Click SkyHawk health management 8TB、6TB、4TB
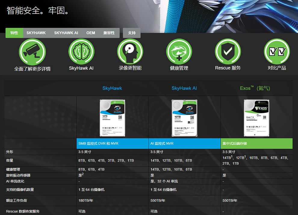Viewport: 298px width, 215px height. 92,169
